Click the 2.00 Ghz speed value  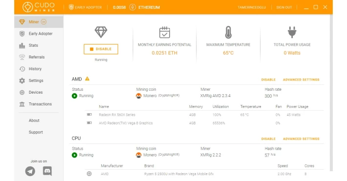tap(284, 174)
